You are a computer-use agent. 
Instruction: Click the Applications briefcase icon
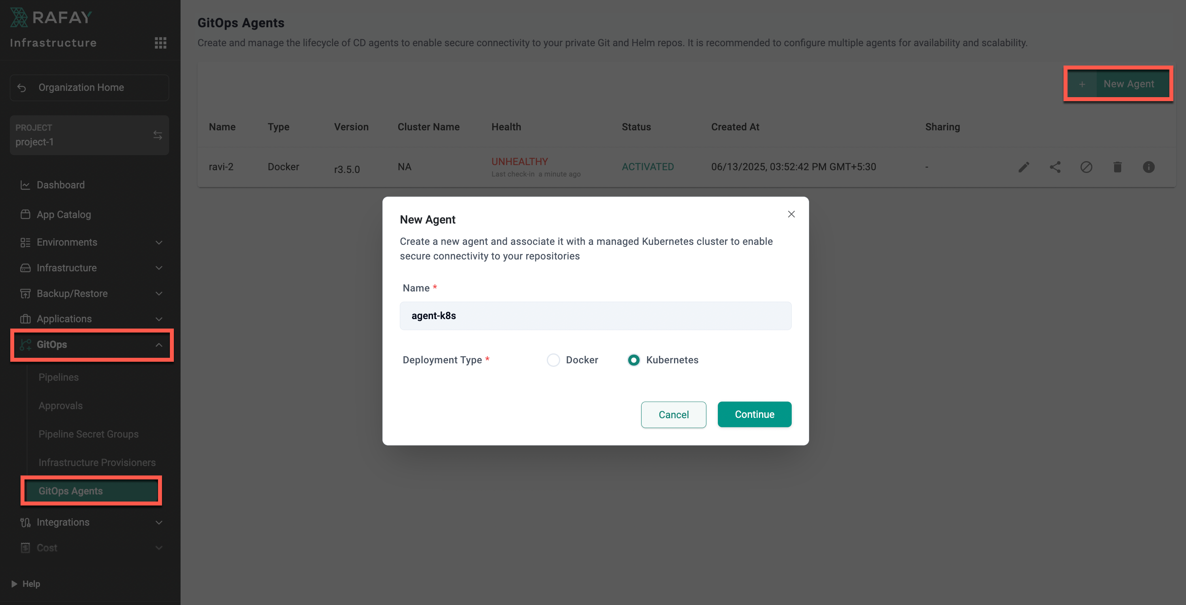point(25,319)
